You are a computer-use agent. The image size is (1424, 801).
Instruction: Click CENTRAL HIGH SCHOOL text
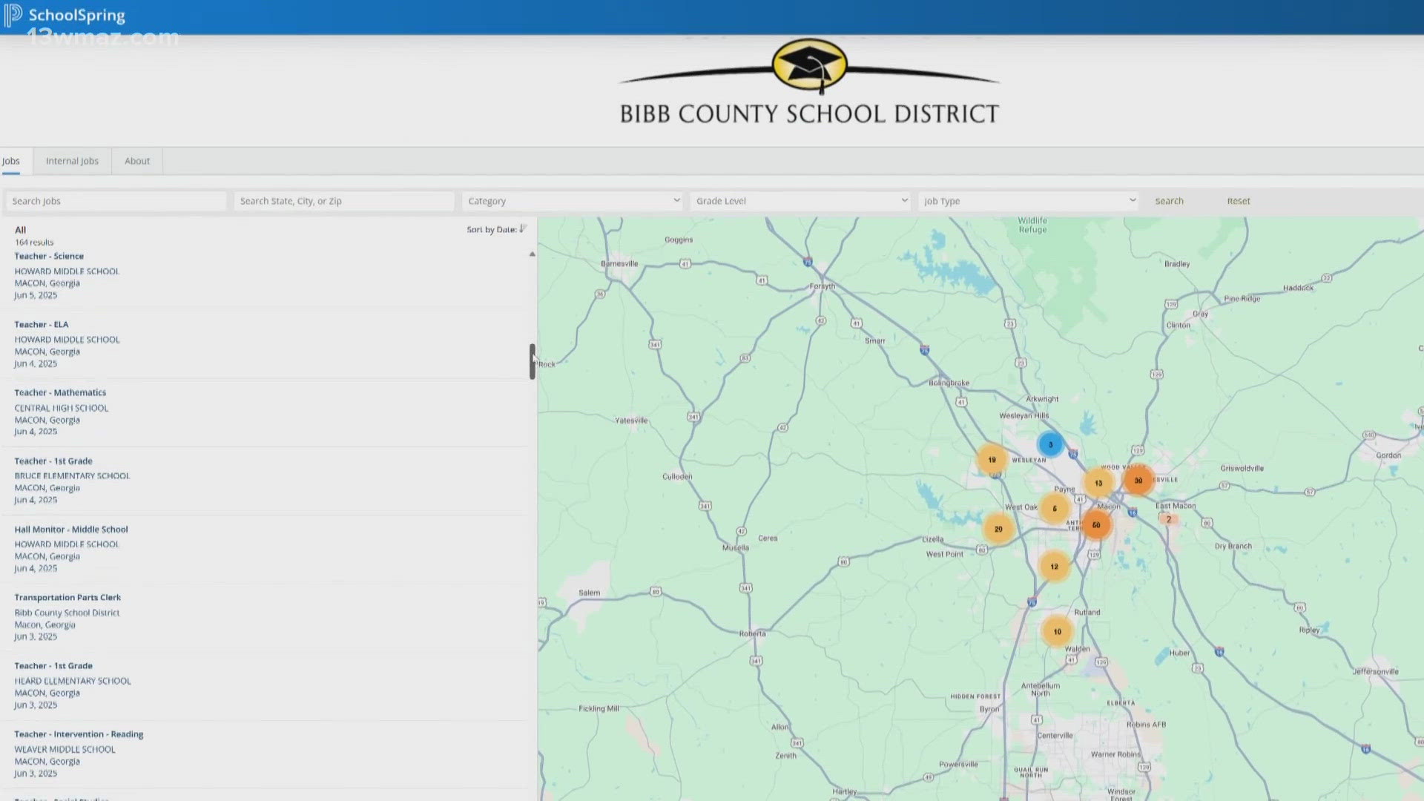62,408
